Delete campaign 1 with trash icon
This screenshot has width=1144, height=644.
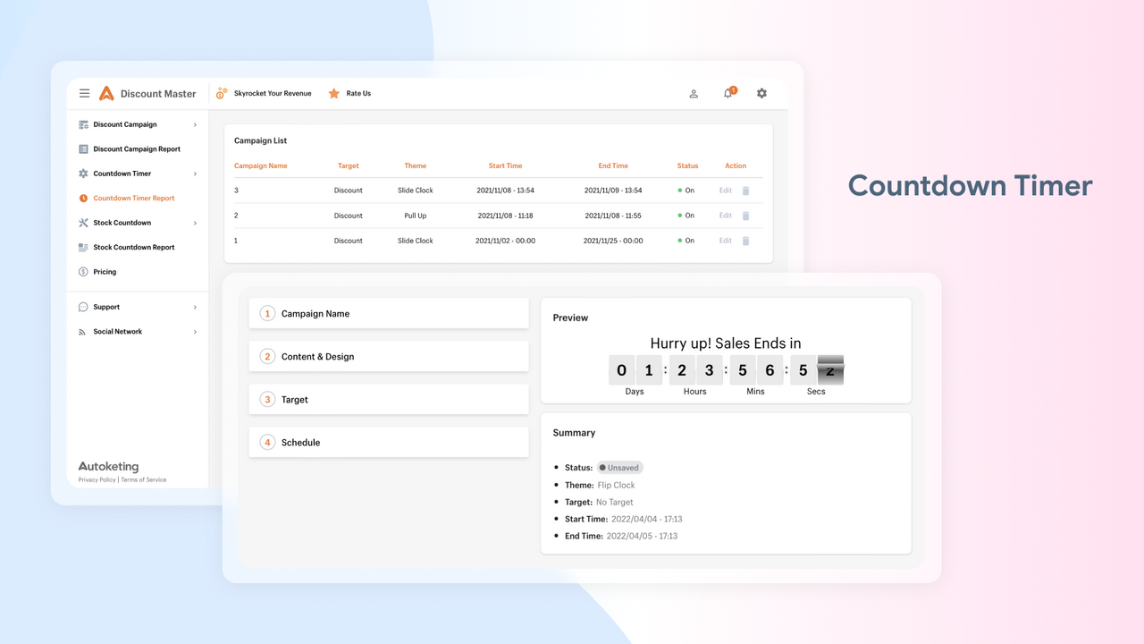[x=746, y=241]
